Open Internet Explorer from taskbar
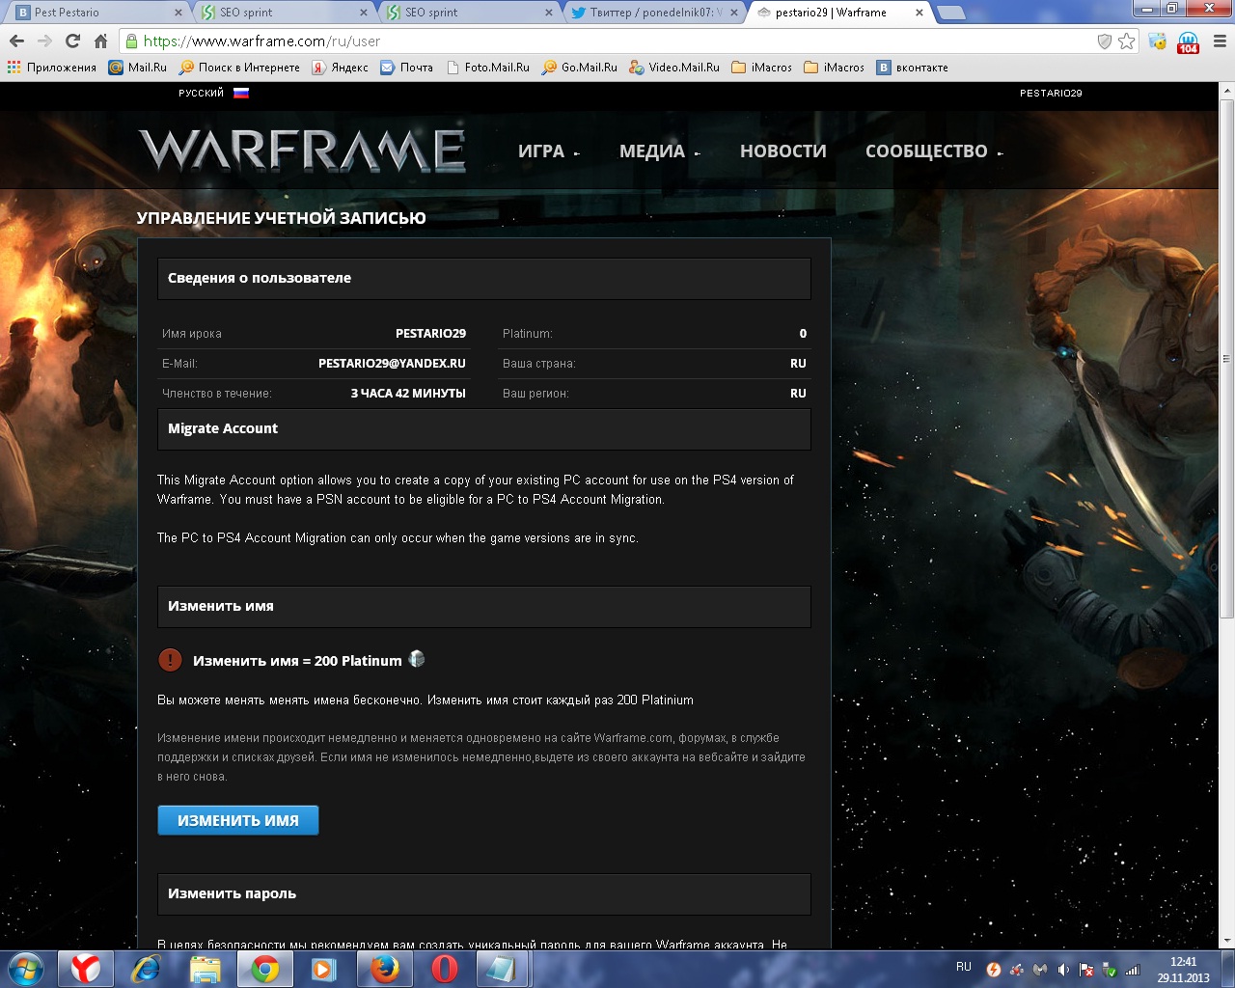The image size is (1235, 988). [x=146, y=969]
